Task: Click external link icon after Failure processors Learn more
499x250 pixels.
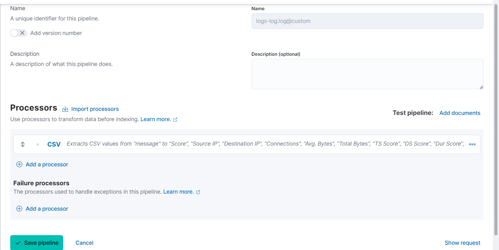Action: [x=198, y=192]
